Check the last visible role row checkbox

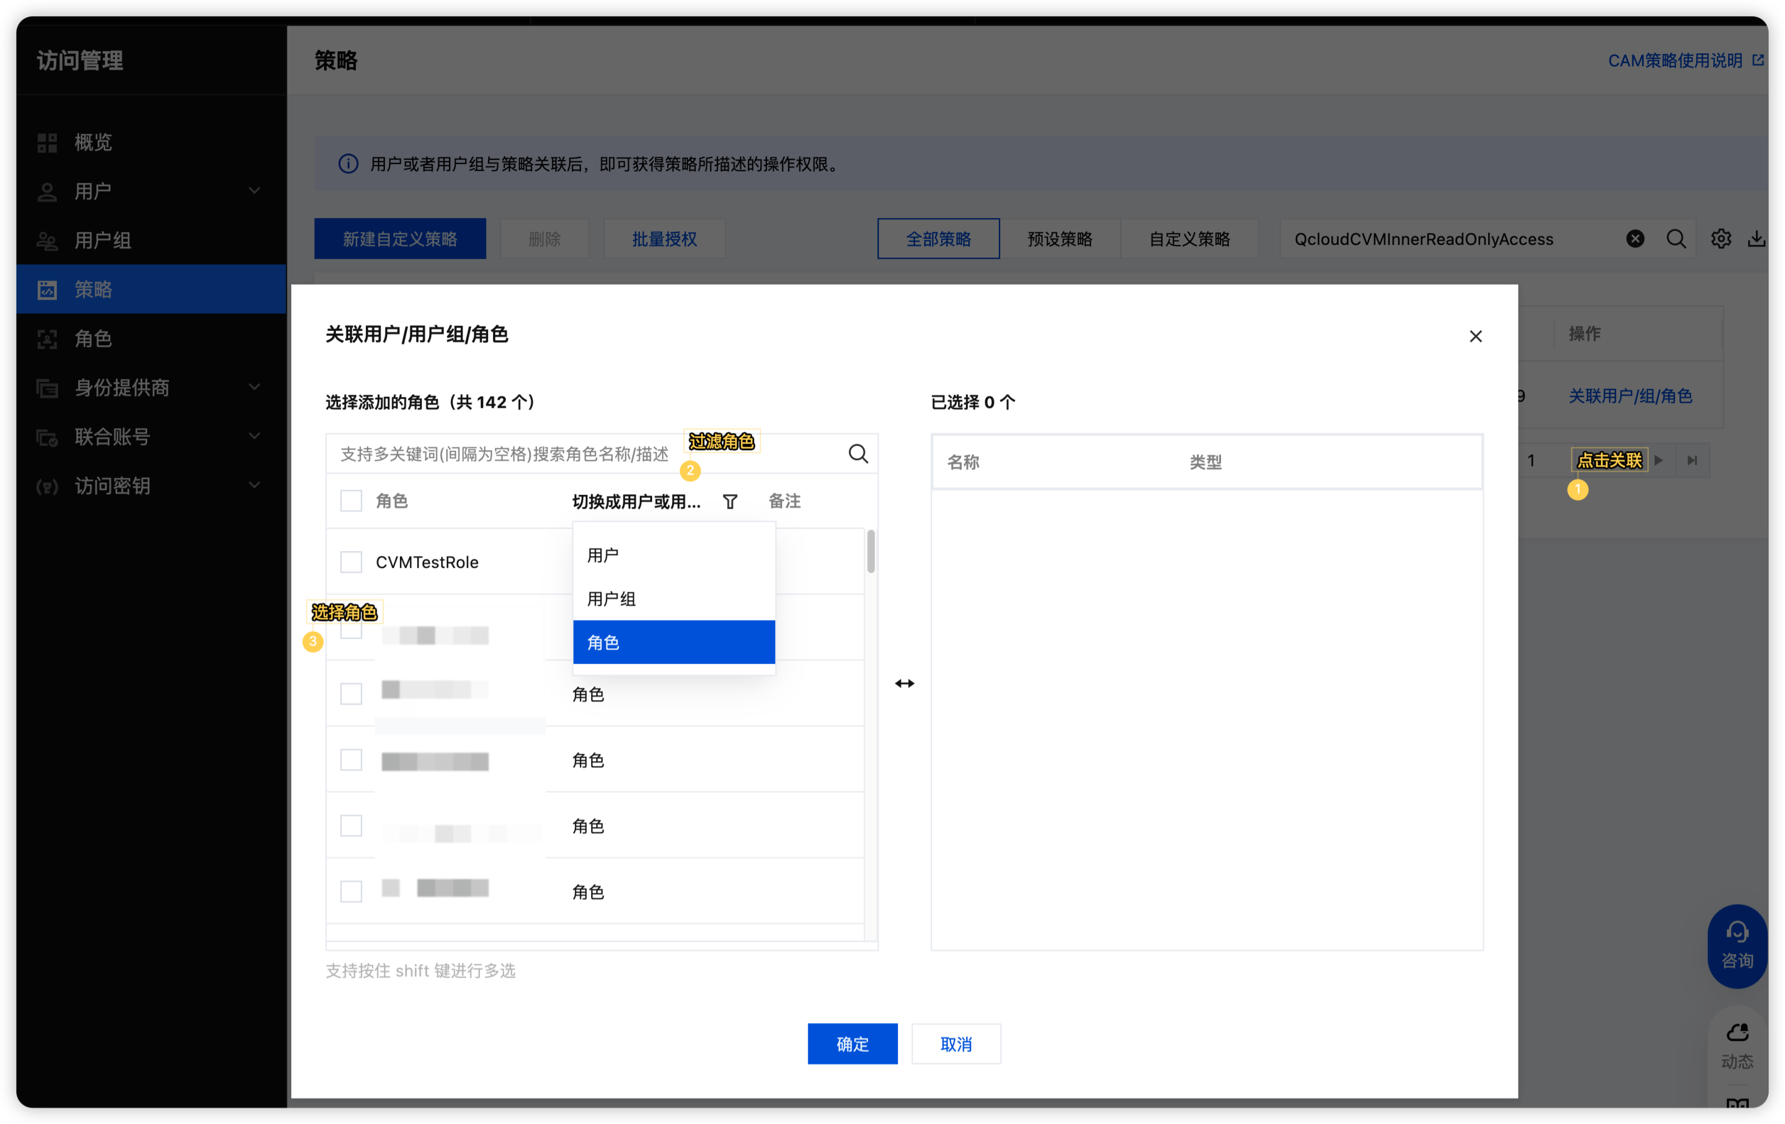point(351,891)
